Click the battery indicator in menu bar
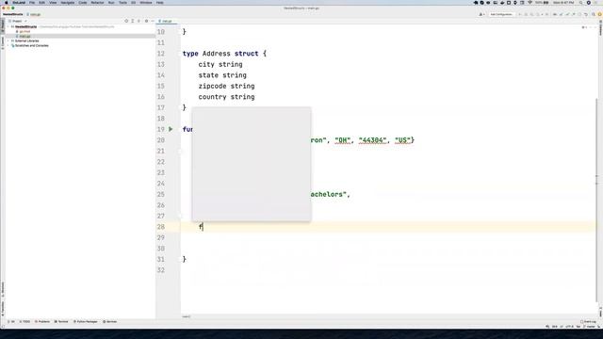 [542, 3]
